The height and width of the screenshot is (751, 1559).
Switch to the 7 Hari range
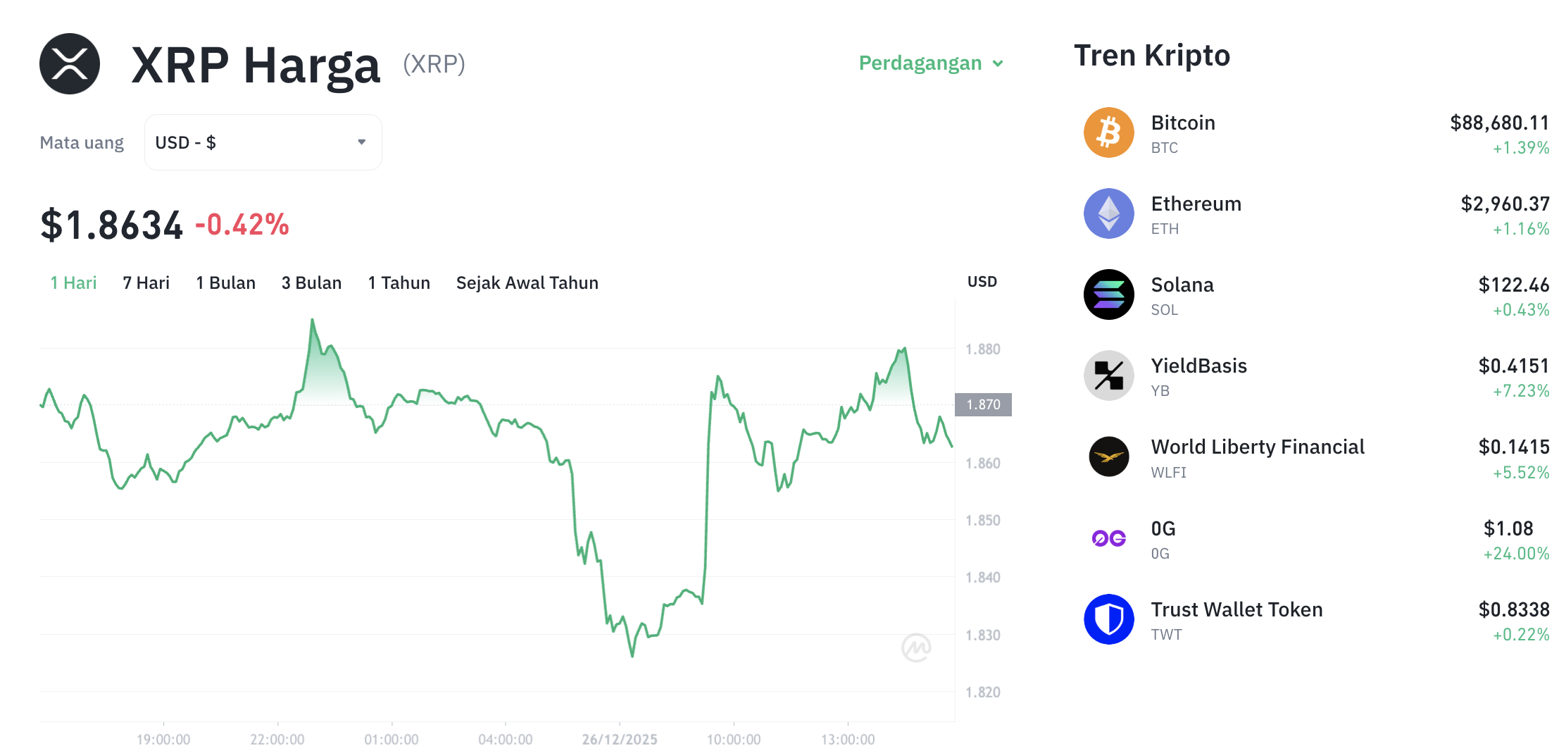pyautogui.click(x=145, y=283)
